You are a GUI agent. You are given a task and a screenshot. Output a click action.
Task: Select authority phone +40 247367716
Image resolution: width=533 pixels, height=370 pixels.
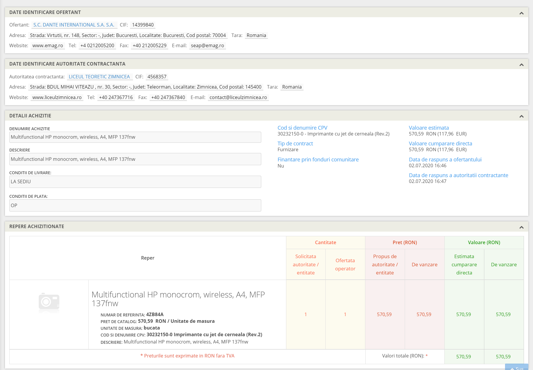tap(116, 97)
